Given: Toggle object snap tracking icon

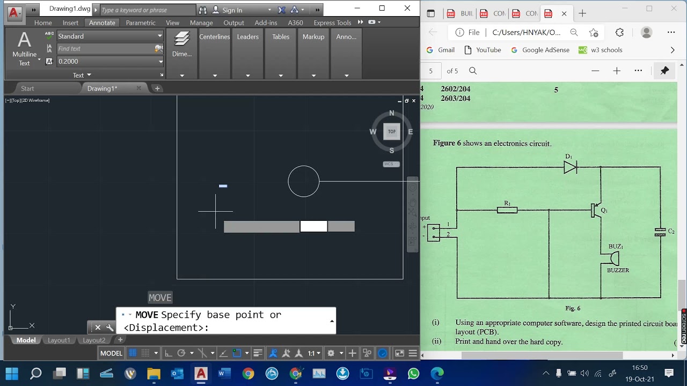Looking at the screenshot, I should coord(223,353).
